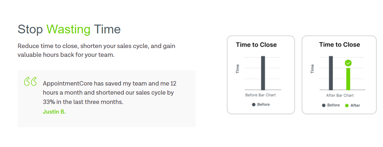
Task: Click the "After Bar Chart" caption
Action: pos(340,95)
